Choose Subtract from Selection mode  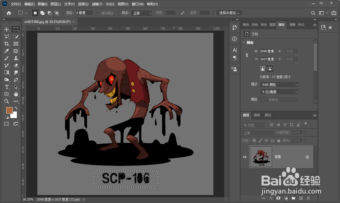tap(50, 13)
